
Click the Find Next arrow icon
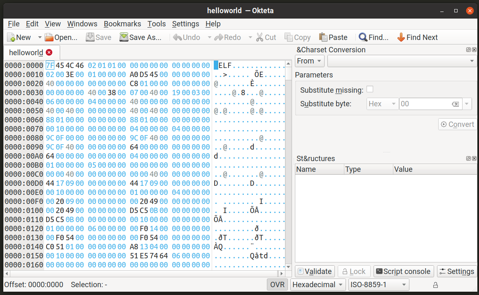401,37
